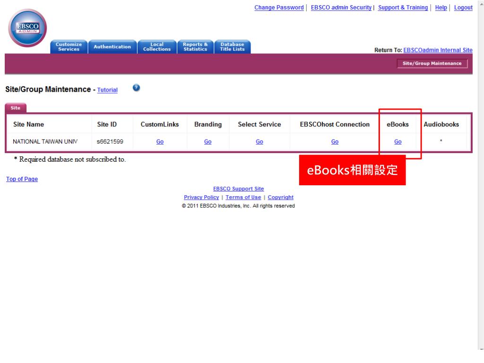Return to EBSCOadmin Internal Site link
The height and width of the screenshot is (363, 484).
(438, 50)
